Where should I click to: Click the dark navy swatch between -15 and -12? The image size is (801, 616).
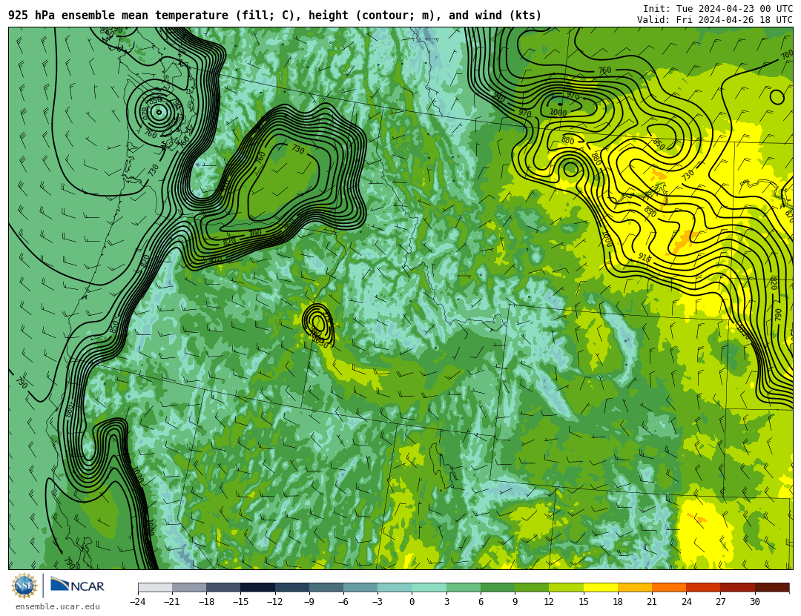click(x=257, y=587)
